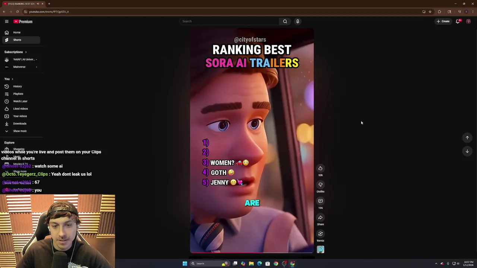This screenshot has height=268, width=477.
Task: Start voice search with the microphone
Action: 298,21
